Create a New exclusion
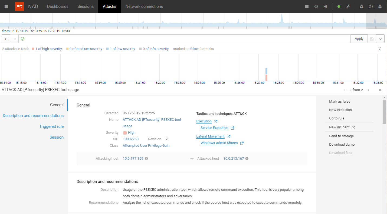This screenshot has width=387, height=214. 340,110
